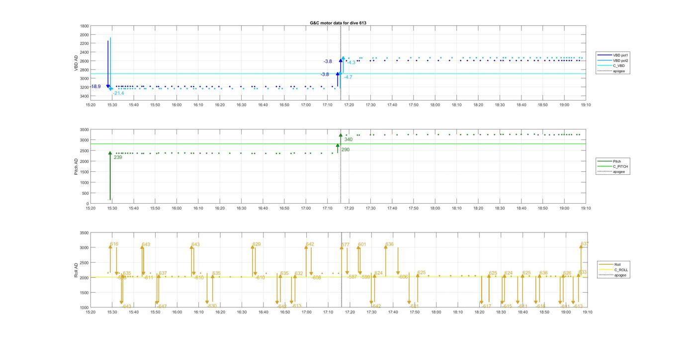Image resolution: width=696 pixels, height=345 pixels.
Task: Click the '500' tick on Pitch axis
Action: tap(86, 193)
